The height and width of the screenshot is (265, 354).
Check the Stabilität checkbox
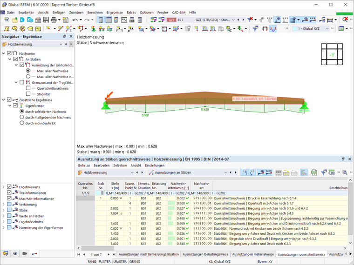point(28,94)
